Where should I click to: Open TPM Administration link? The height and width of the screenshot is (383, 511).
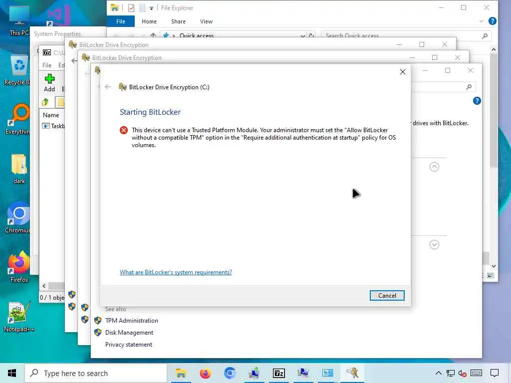[x=131, y=321]
